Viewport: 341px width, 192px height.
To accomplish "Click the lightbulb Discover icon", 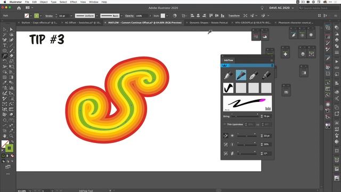I will click(x=262, y=8).
